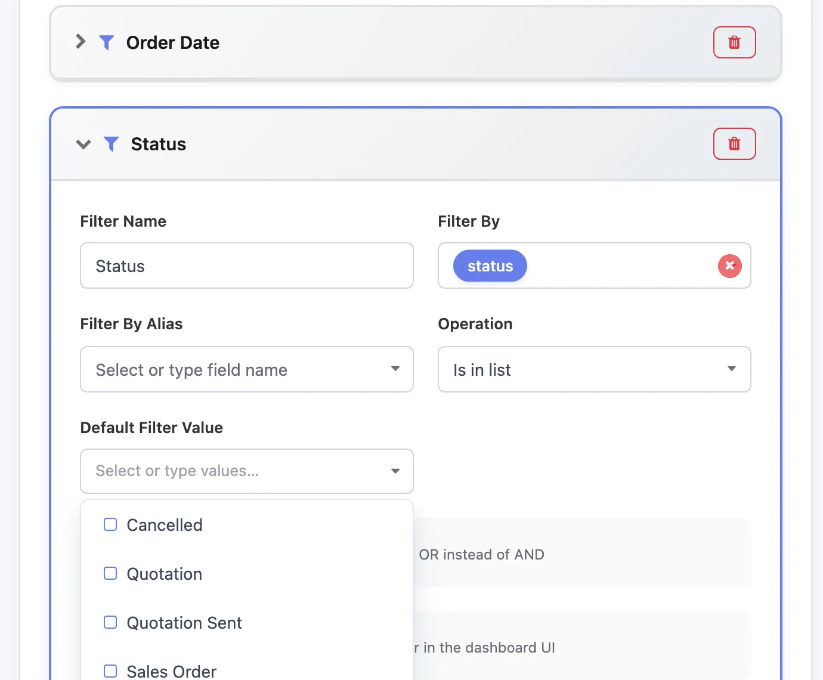Click the Default Filter Value label

click(x=151, y=428)
